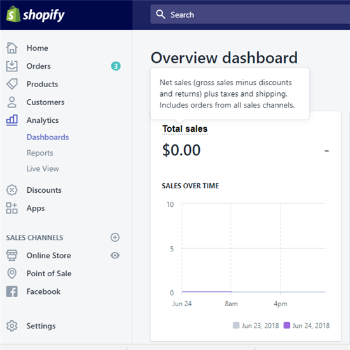350x350 pixels.
Task: Click the 4pm axis label
Action: pyautogui.click(x=281, y=304)
